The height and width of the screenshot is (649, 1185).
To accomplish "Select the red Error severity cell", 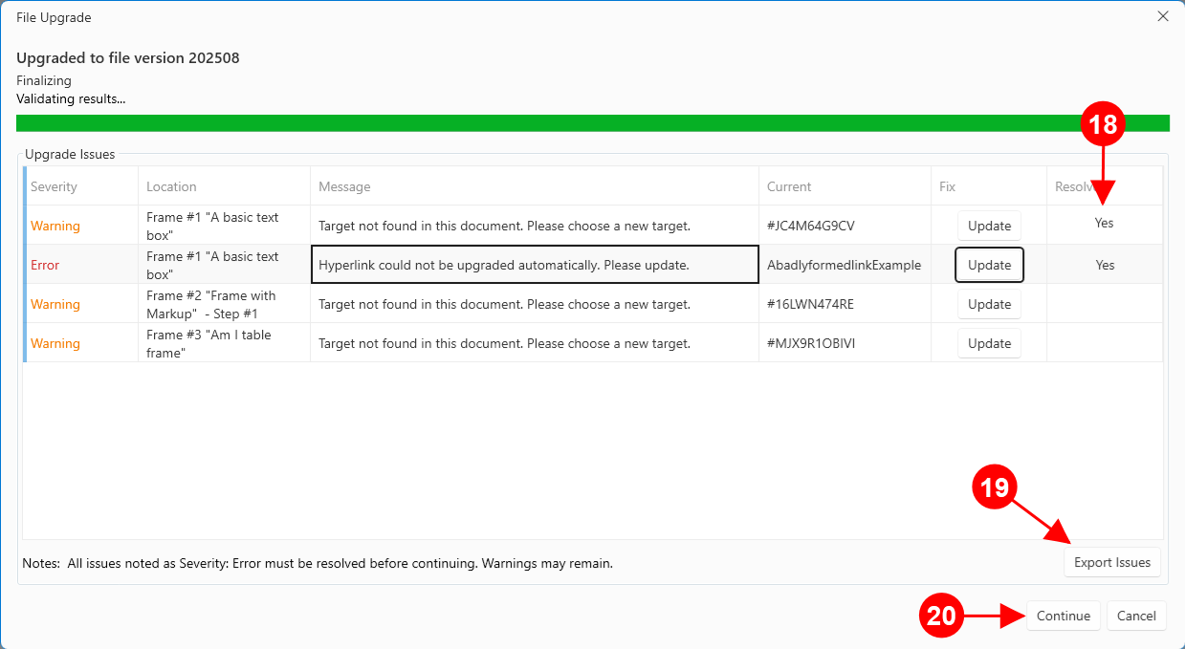I will point(45,265).
